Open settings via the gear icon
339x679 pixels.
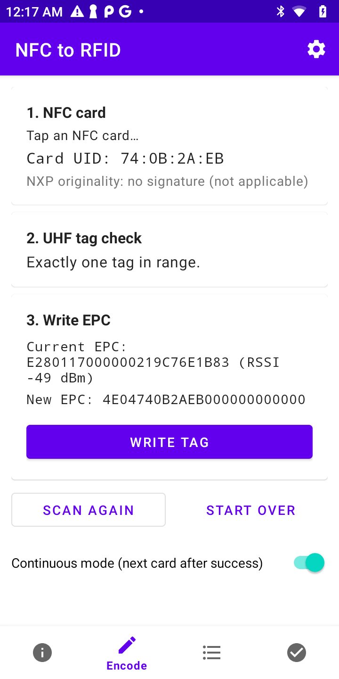(x=316, y=49)
